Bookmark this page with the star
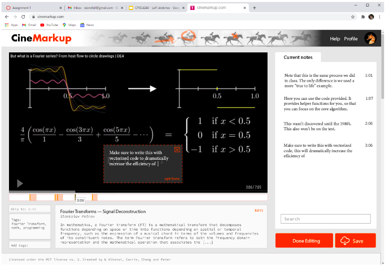 (x=353, y=16)
